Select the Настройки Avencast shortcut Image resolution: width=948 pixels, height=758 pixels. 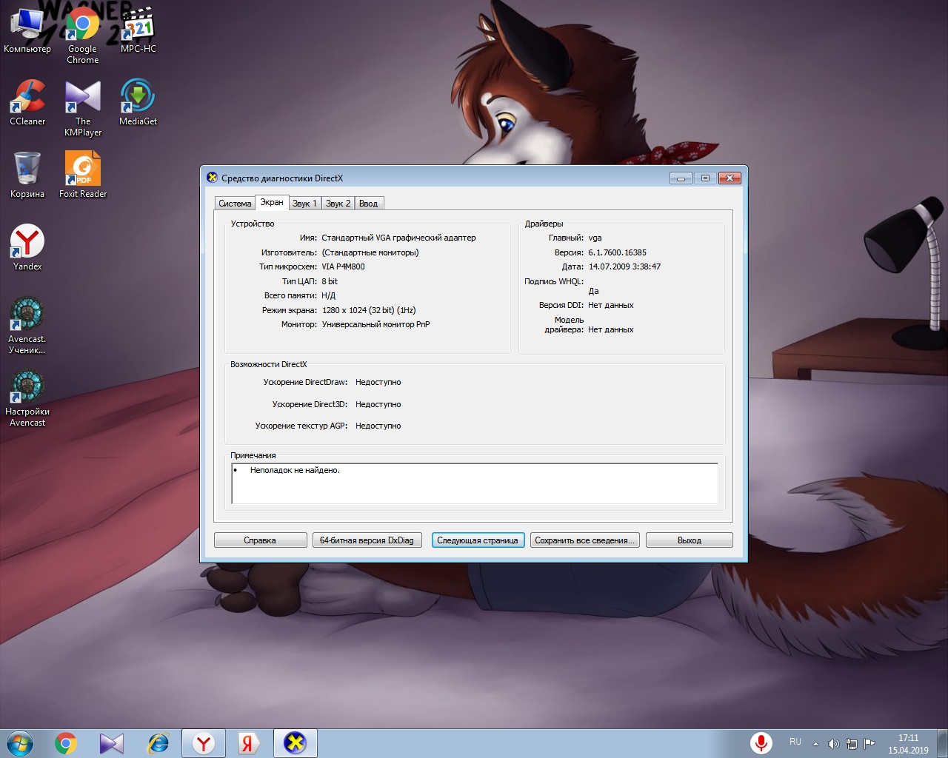coord(27,399)
